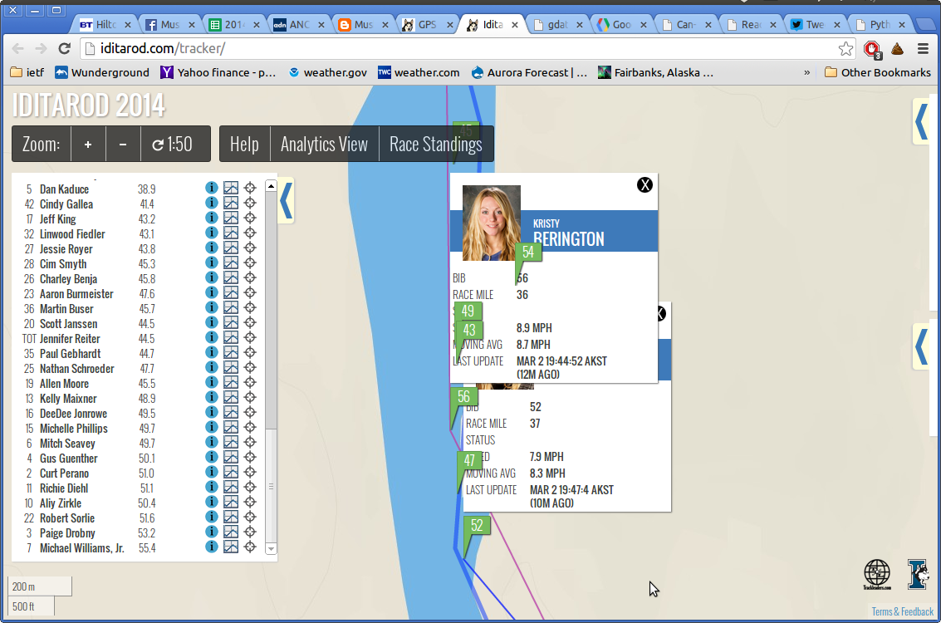941x623 pixels.
Task: Show chart for Allen Moore
Action: pyautogui.click(x=231, y=382)
